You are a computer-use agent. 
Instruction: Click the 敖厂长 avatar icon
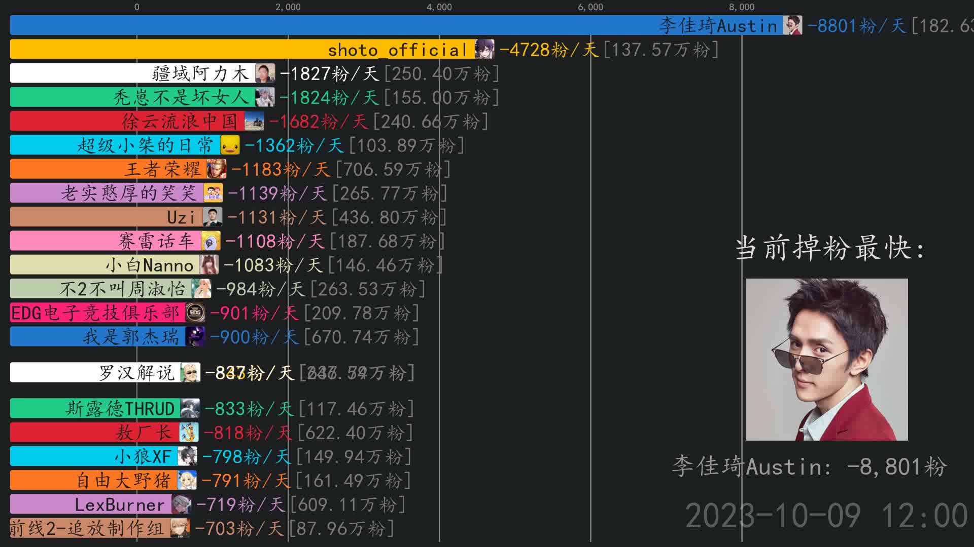point(189,433)
